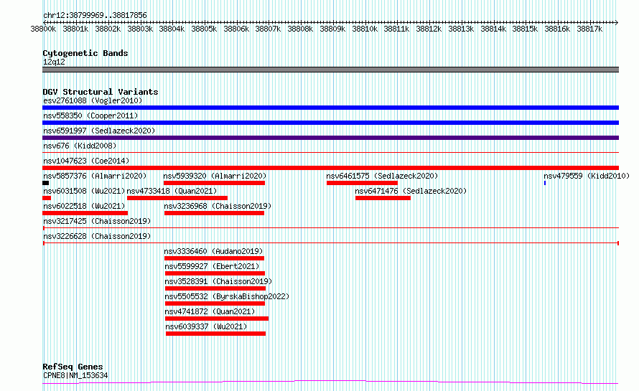
Task: Click nsv5857376 (Almarri2020) label
Action: pyautogui.click(x=95, y=176)
